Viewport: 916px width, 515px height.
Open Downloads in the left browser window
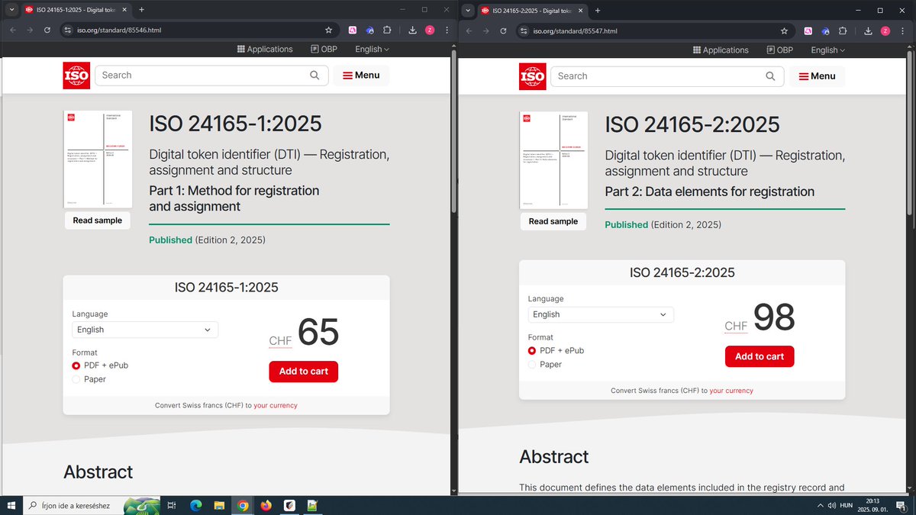[412, 31]
